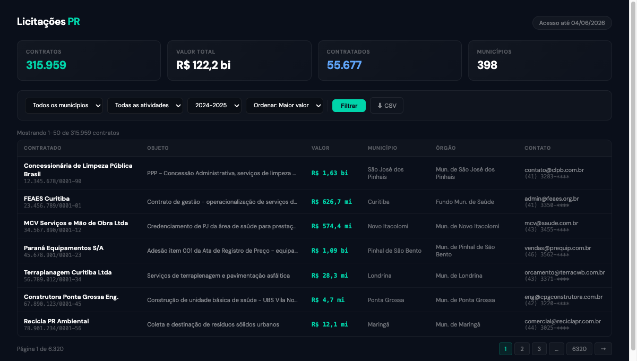Open the 2024-2025 period selector
The height and width of the screenshot is (361, 637).
point(214,106)
